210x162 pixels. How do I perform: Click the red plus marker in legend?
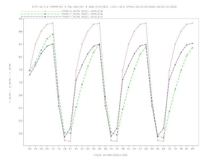tap(45, 11)
